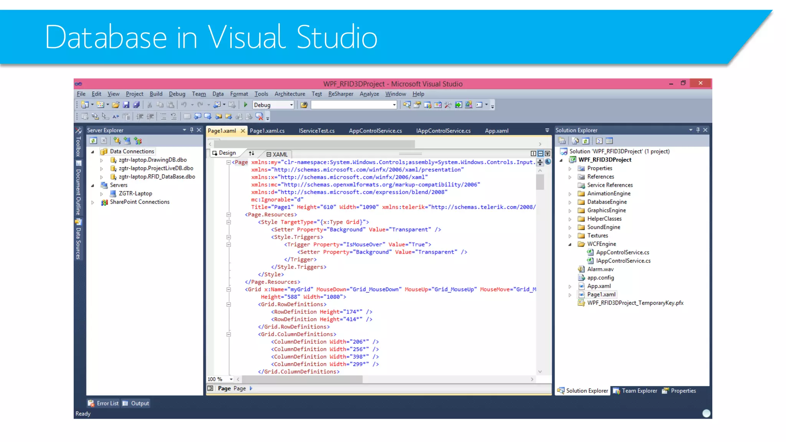Click the Find in Files toolbar icon
The height and width of the screenshot is (442, 786).
click(x=304, y=105)
